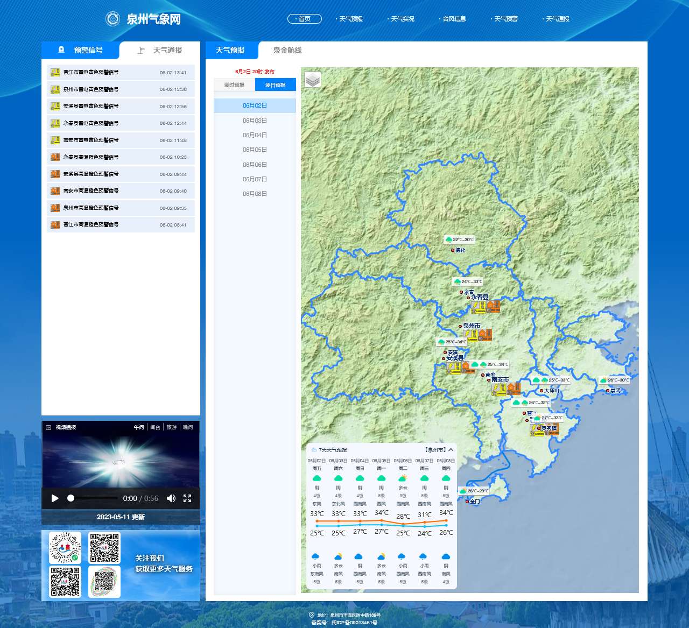Play the weather broadcast video
The image size is (689, 628).
tap(55, 498)
